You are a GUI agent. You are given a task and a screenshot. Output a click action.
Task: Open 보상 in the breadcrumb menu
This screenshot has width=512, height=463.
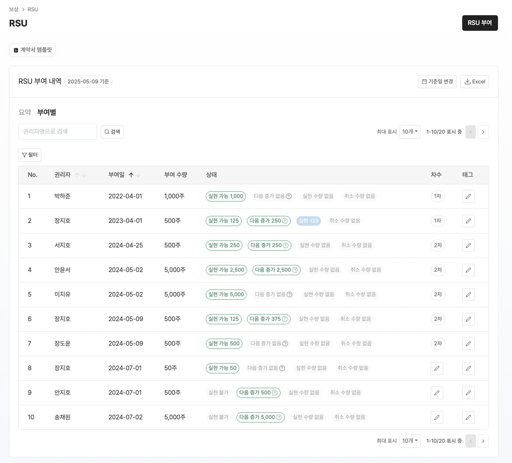tap(14, 9)
